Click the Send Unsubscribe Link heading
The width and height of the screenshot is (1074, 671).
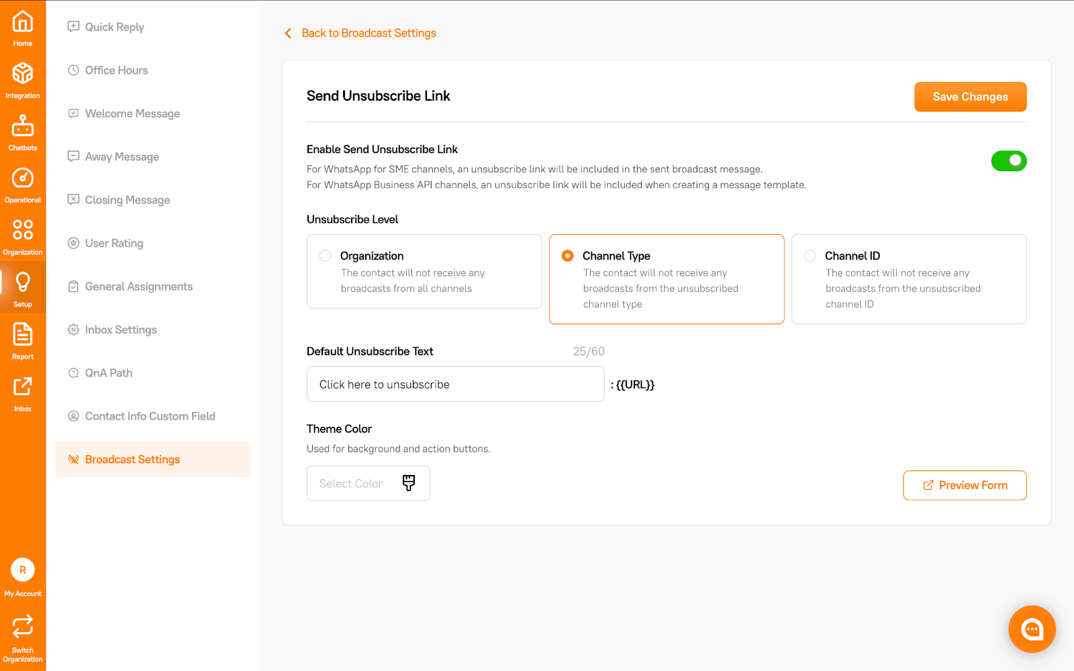click(x=378, y=96)
